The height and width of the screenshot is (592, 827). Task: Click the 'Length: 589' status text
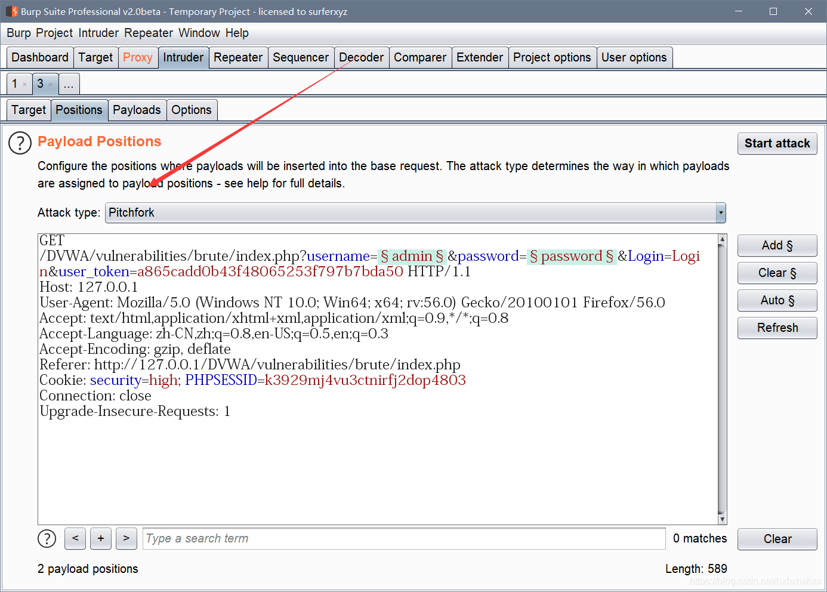tap(696, 569)
